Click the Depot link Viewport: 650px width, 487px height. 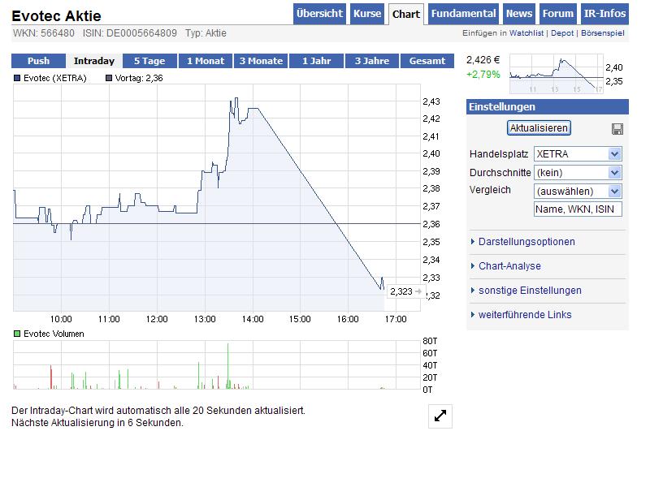[562, 33]
